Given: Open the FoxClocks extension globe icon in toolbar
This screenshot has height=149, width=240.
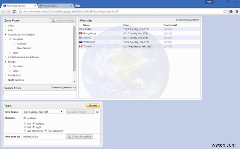Looking at the screenshot, I should pos(231,12).
